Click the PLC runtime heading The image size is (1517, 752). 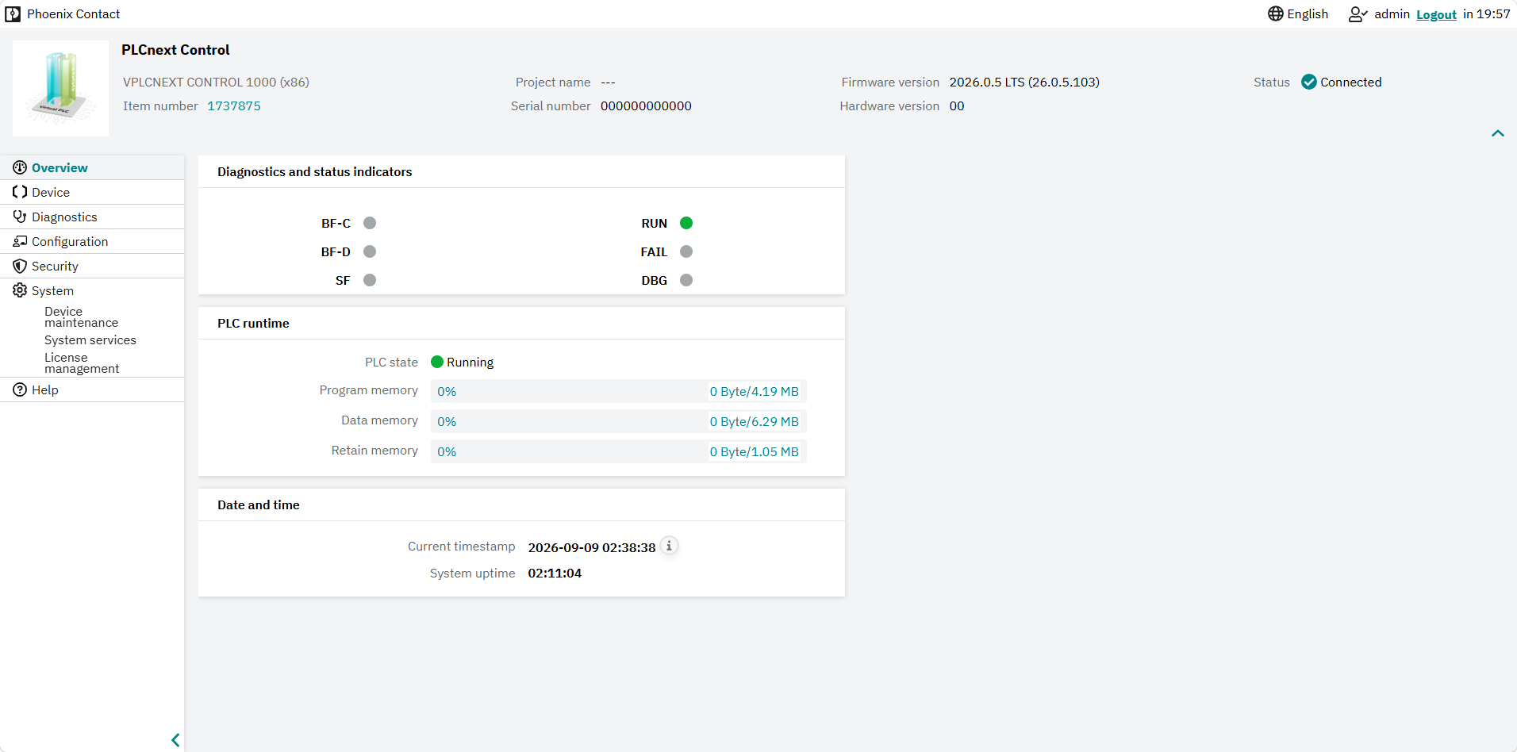pyautogui.click(x=253, y=323)
